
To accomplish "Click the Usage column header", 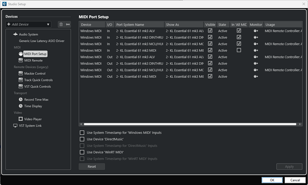I will tap(283, 24).
